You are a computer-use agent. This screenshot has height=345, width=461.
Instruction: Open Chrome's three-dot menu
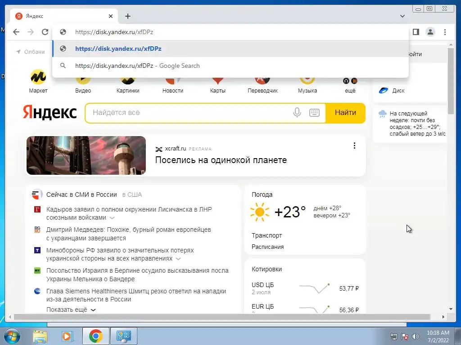pos(445,32)
